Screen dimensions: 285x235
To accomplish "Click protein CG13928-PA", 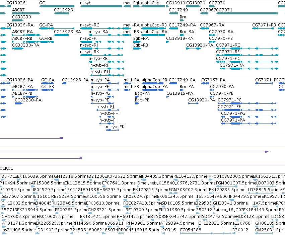I will [x=75, y=80].
